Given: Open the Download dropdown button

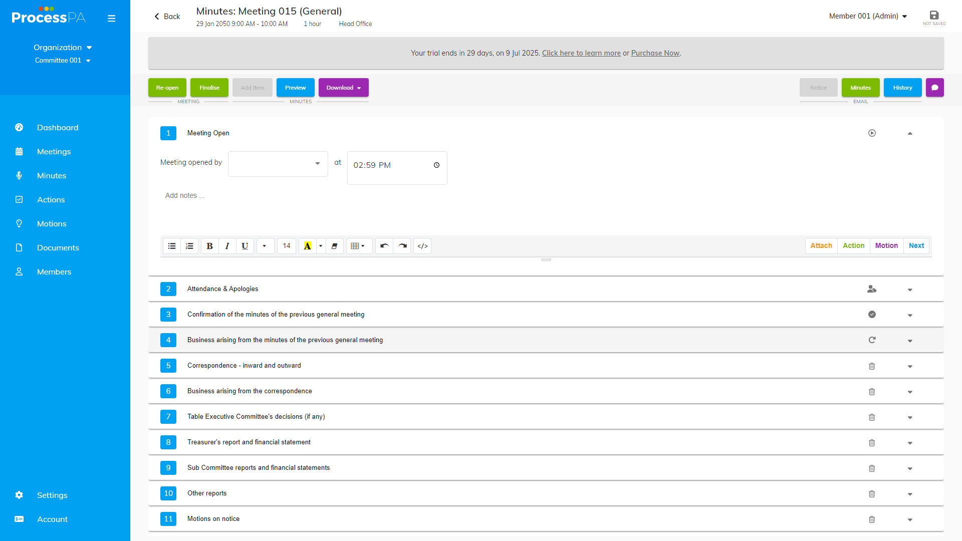Looking at the screenshot, I should 343,88.
